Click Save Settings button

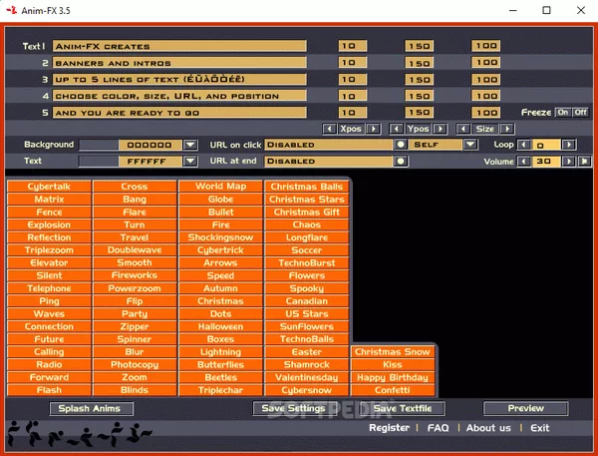[x=293, y=408]
